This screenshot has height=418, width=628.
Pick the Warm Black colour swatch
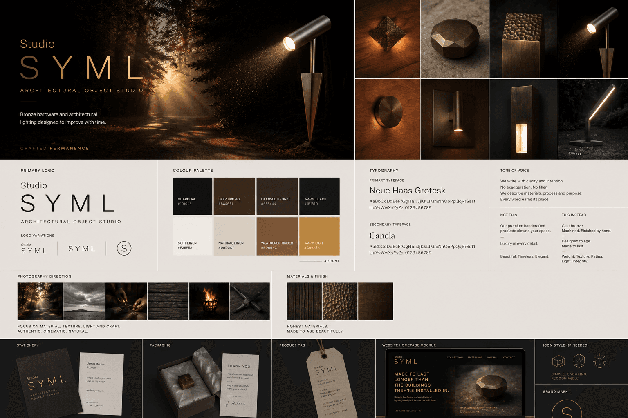[319, 196]
